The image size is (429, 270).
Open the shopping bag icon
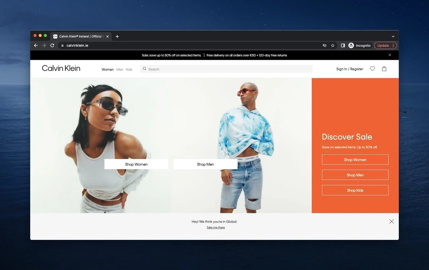(x=384, y=69)
